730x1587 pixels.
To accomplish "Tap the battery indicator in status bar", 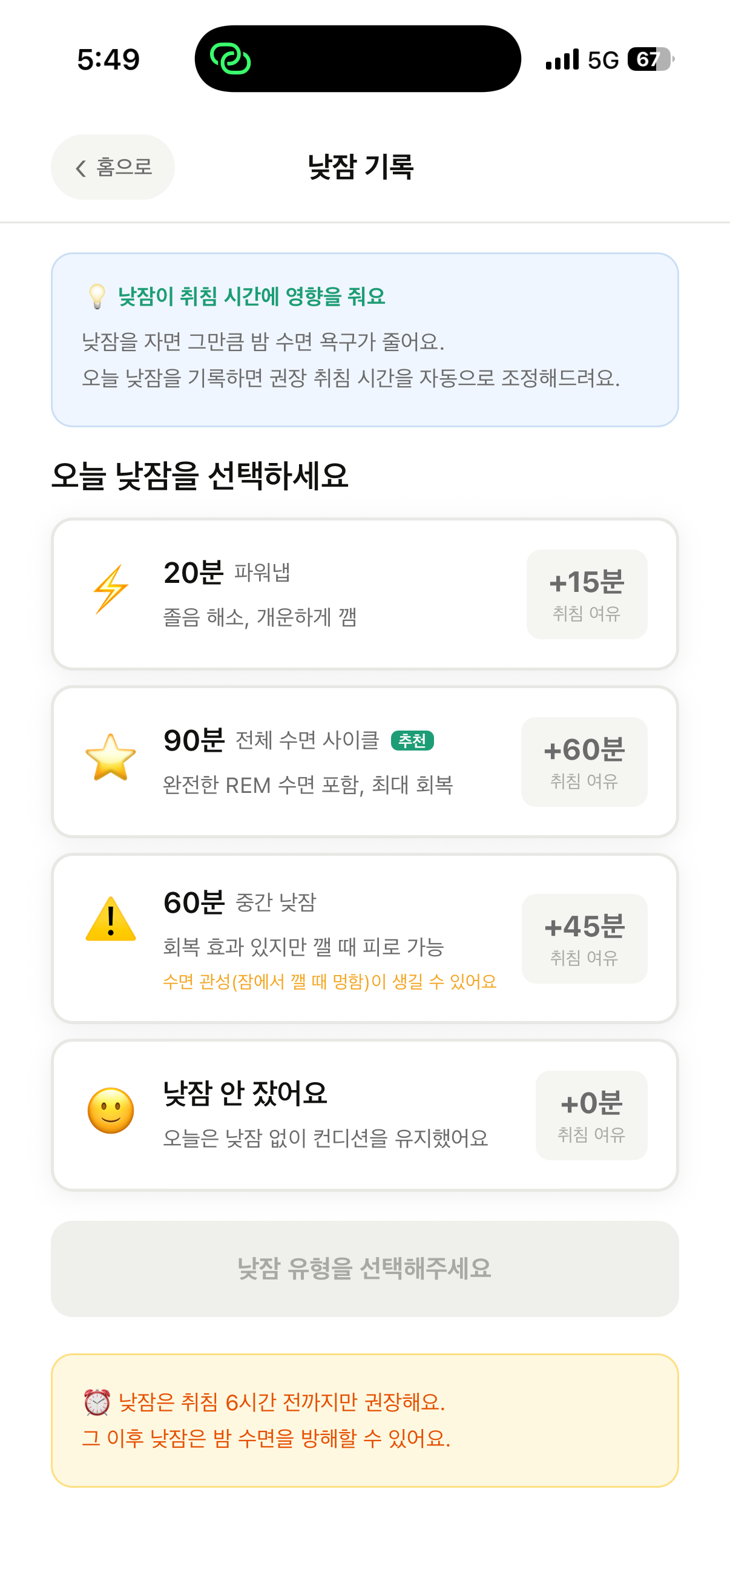I will pos(651,59).
